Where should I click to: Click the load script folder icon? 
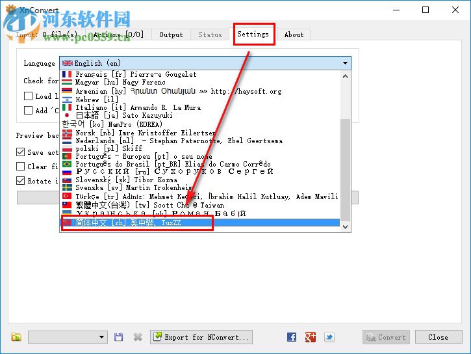(x=16, y=337)
